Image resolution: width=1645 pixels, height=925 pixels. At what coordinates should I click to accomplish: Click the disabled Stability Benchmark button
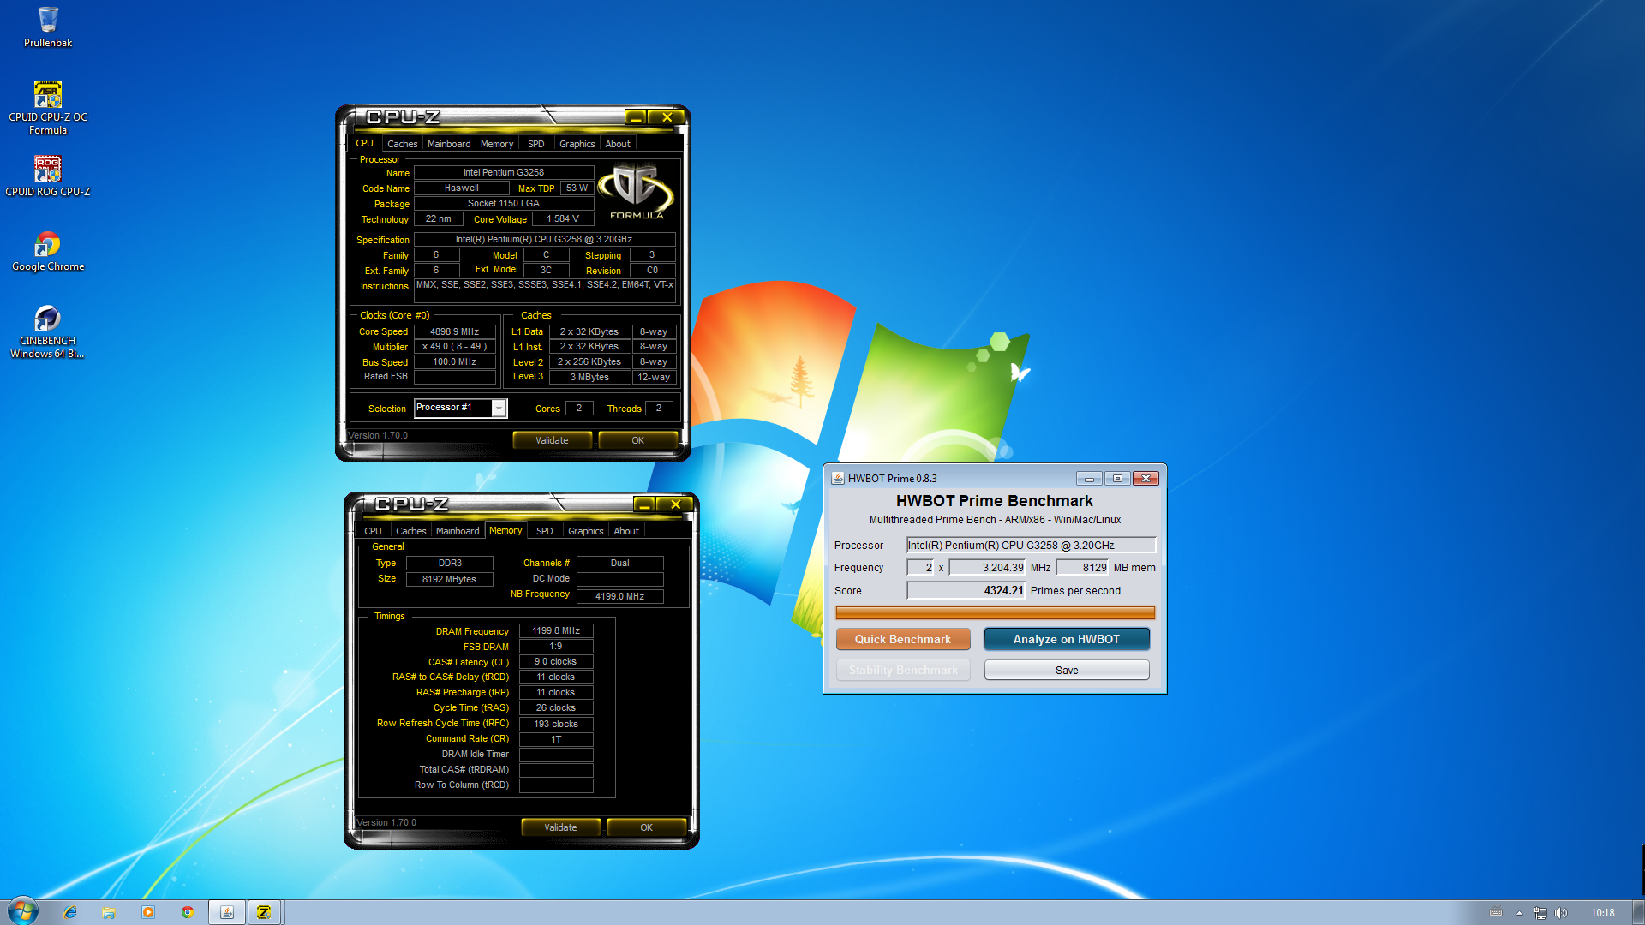click(x=903, y=670)
